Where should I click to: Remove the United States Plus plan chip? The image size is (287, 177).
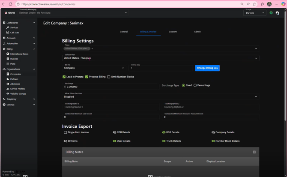tap(89, 48)
